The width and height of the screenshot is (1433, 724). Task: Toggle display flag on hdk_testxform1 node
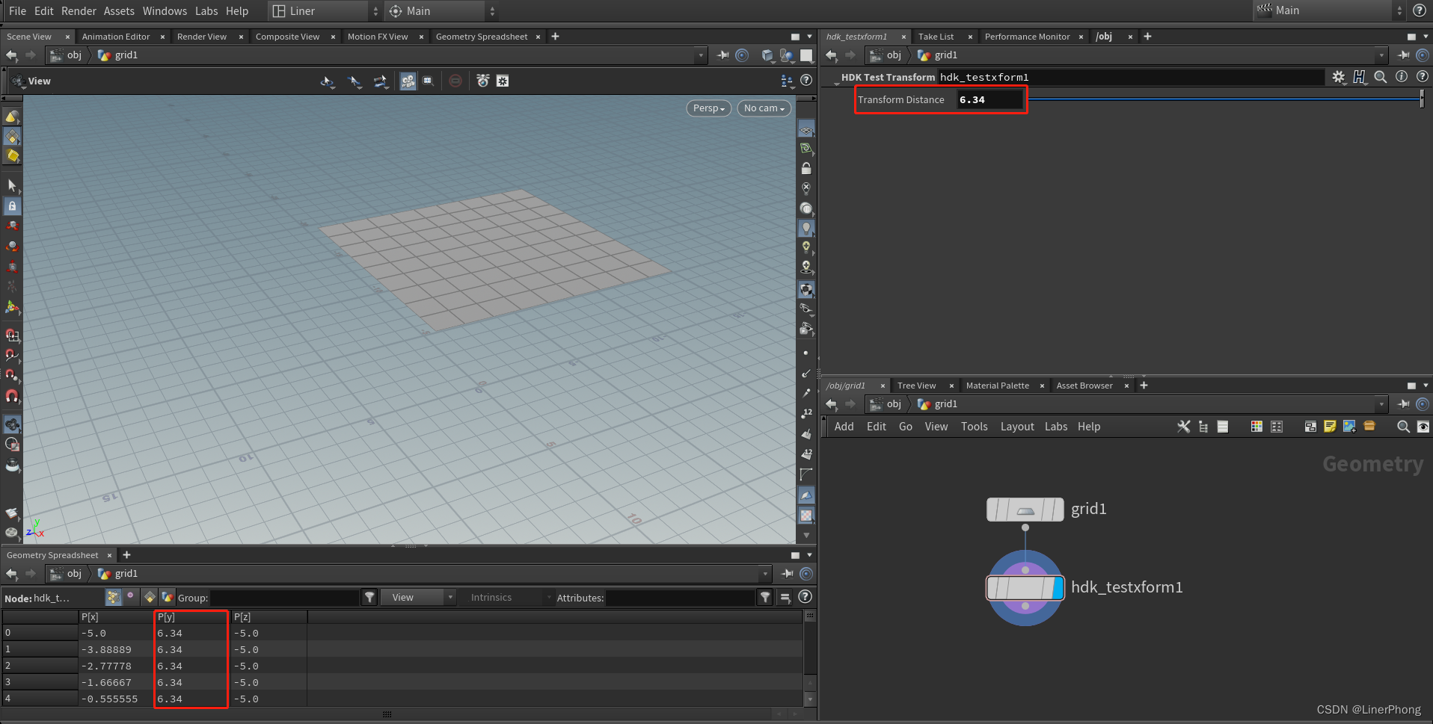pyautogui.click(x=1060, y=588)
